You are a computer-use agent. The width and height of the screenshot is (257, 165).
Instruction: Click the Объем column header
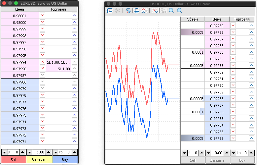tap(192, 19)
